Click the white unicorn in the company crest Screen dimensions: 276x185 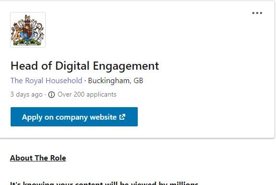click(x=39, y=31)
